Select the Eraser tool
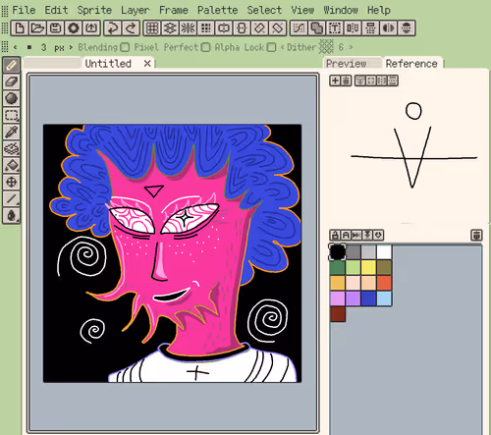Image resolution: width=491 pixels, height=435 pixels. point(11,82)
